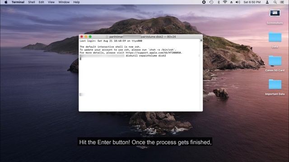Click the screen recording status icon
The width and height of the screenshot is (289, 162).
(x=204, y=2)
